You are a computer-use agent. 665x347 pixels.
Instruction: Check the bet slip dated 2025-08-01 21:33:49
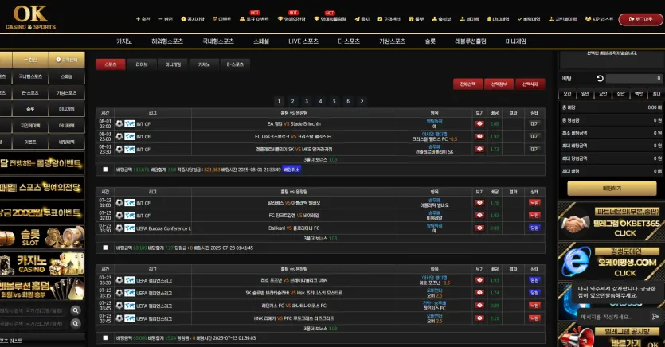[105, 170]
